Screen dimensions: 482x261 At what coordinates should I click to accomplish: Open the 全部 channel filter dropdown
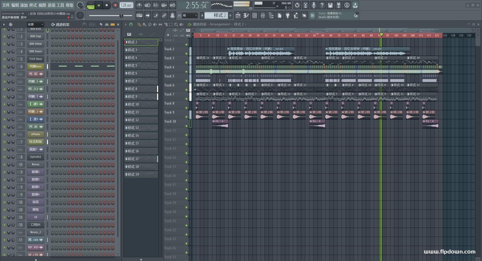click(35, 24)
